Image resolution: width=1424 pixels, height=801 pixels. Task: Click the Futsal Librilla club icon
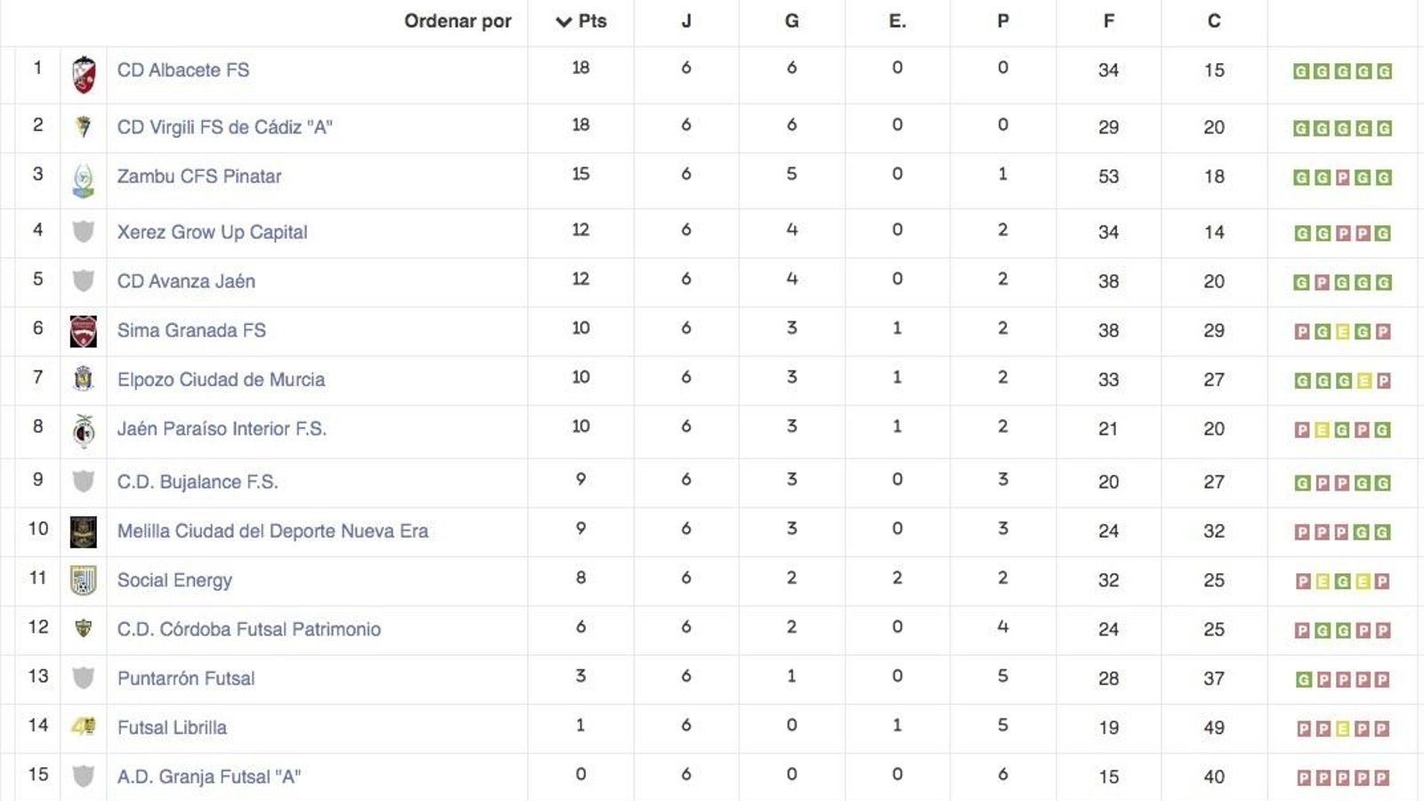[83, 727]
